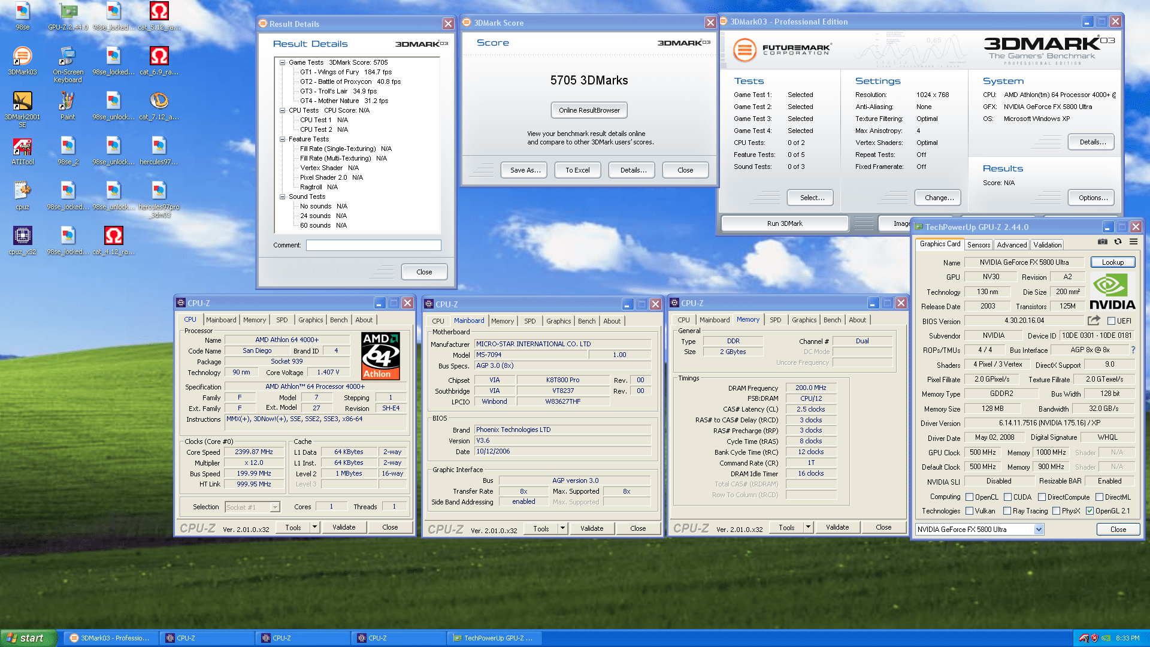Click the AMD Athlon 64 logo in CPU-Z
This screenshot has width=1150, height=647.
(x=381, y=356)
